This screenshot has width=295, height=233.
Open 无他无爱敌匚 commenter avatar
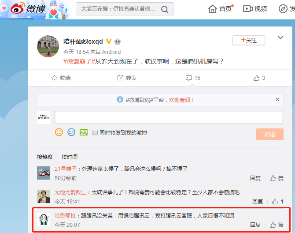(x=44, y=196)
